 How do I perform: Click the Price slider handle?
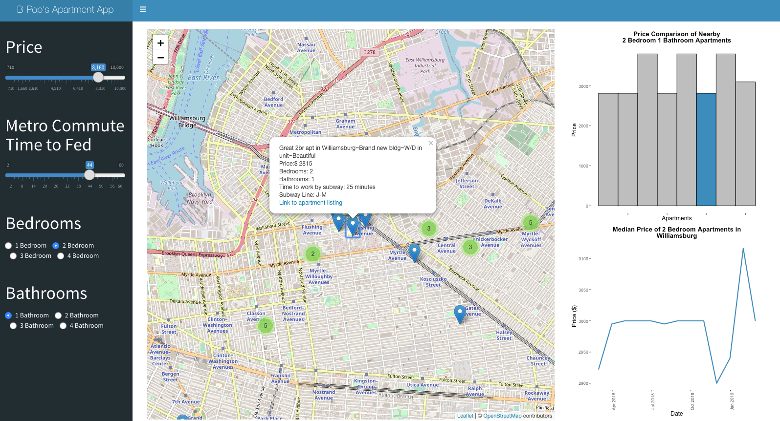click(x=98, y=77)
